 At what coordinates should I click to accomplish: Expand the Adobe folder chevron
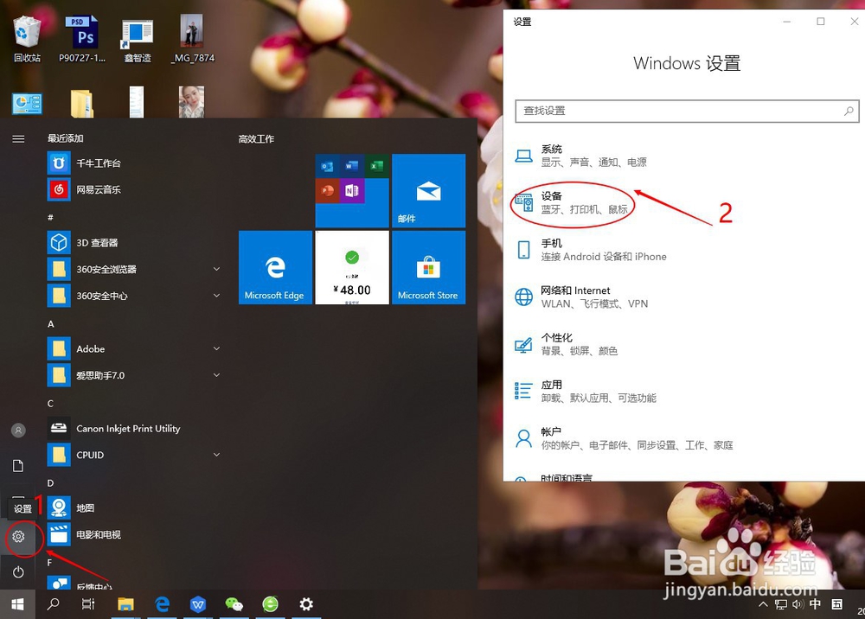click(x=216, y=348)
